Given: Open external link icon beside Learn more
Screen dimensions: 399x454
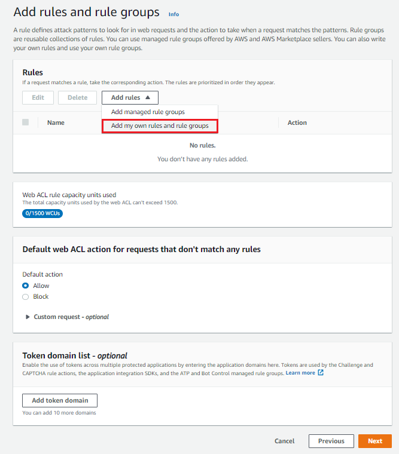Looking at the screenshot, I should pos(321,373).
